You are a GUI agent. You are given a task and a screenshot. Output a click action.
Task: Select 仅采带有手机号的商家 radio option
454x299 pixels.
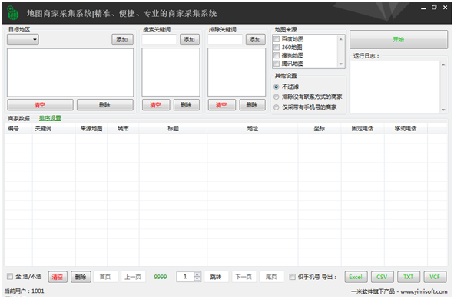(x=277, y=107)
